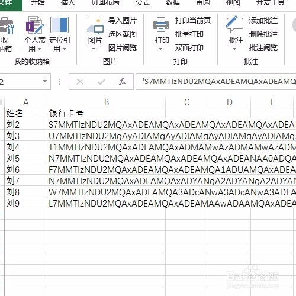Image resolution: width=296 pixels, height=296 pixels.
Task: Click 批量打印 button
Action: pyautogui.click(x=189, y=34)
